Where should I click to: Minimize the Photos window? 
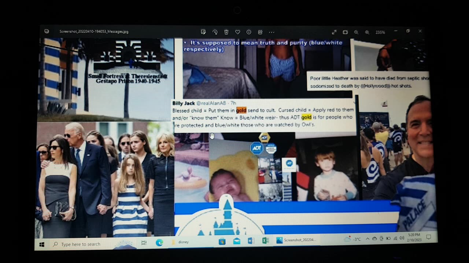coord(396,31)
